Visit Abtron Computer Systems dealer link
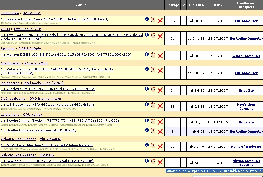The height and width of the screenshot is (177, 263). (x=246, y=163)
